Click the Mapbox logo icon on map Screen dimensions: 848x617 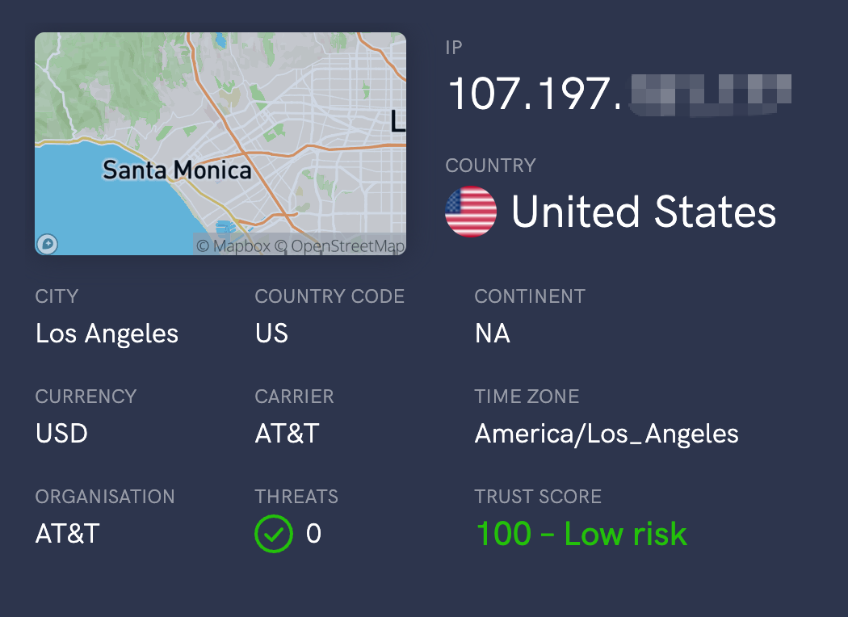tap(48, 244)
